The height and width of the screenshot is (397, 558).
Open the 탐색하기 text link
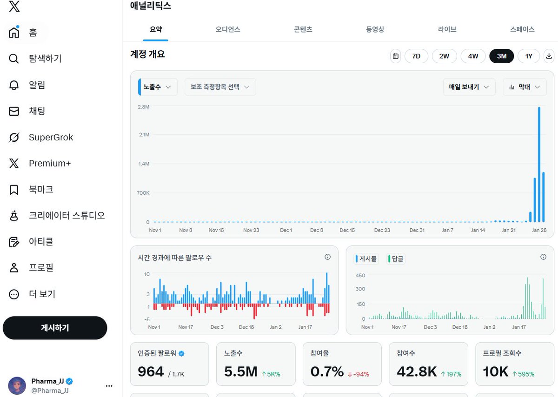pyautogui.click(x=45, y=59)
